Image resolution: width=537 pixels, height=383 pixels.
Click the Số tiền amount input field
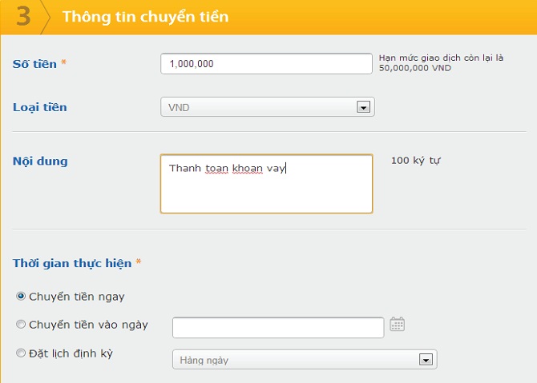(x=266, y=63)
